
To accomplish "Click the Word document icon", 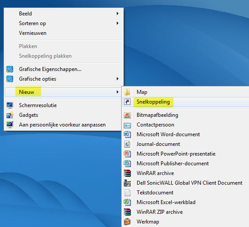I will (x=127, y=134).
